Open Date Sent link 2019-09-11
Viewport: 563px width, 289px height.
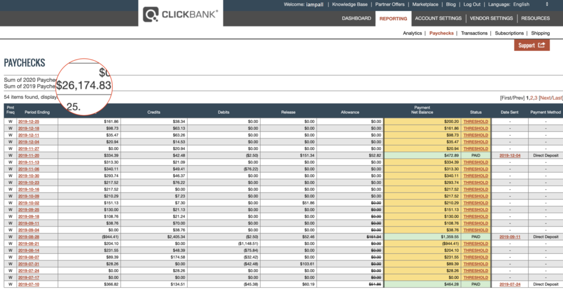(x=510, y=237)
